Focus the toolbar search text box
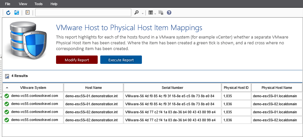 [83, 13]
